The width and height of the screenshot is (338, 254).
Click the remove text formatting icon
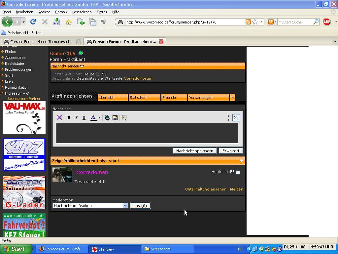(59, 118)
